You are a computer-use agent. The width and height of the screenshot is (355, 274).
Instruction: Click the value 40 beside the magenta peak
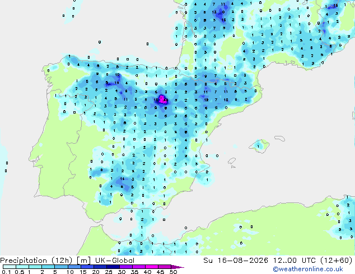pos(166,100)
